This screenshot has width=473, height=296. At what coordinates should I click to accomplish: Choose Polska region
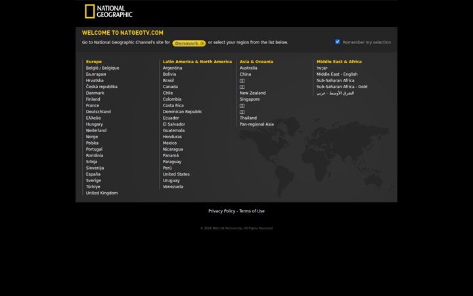click(x=92, y=143)
